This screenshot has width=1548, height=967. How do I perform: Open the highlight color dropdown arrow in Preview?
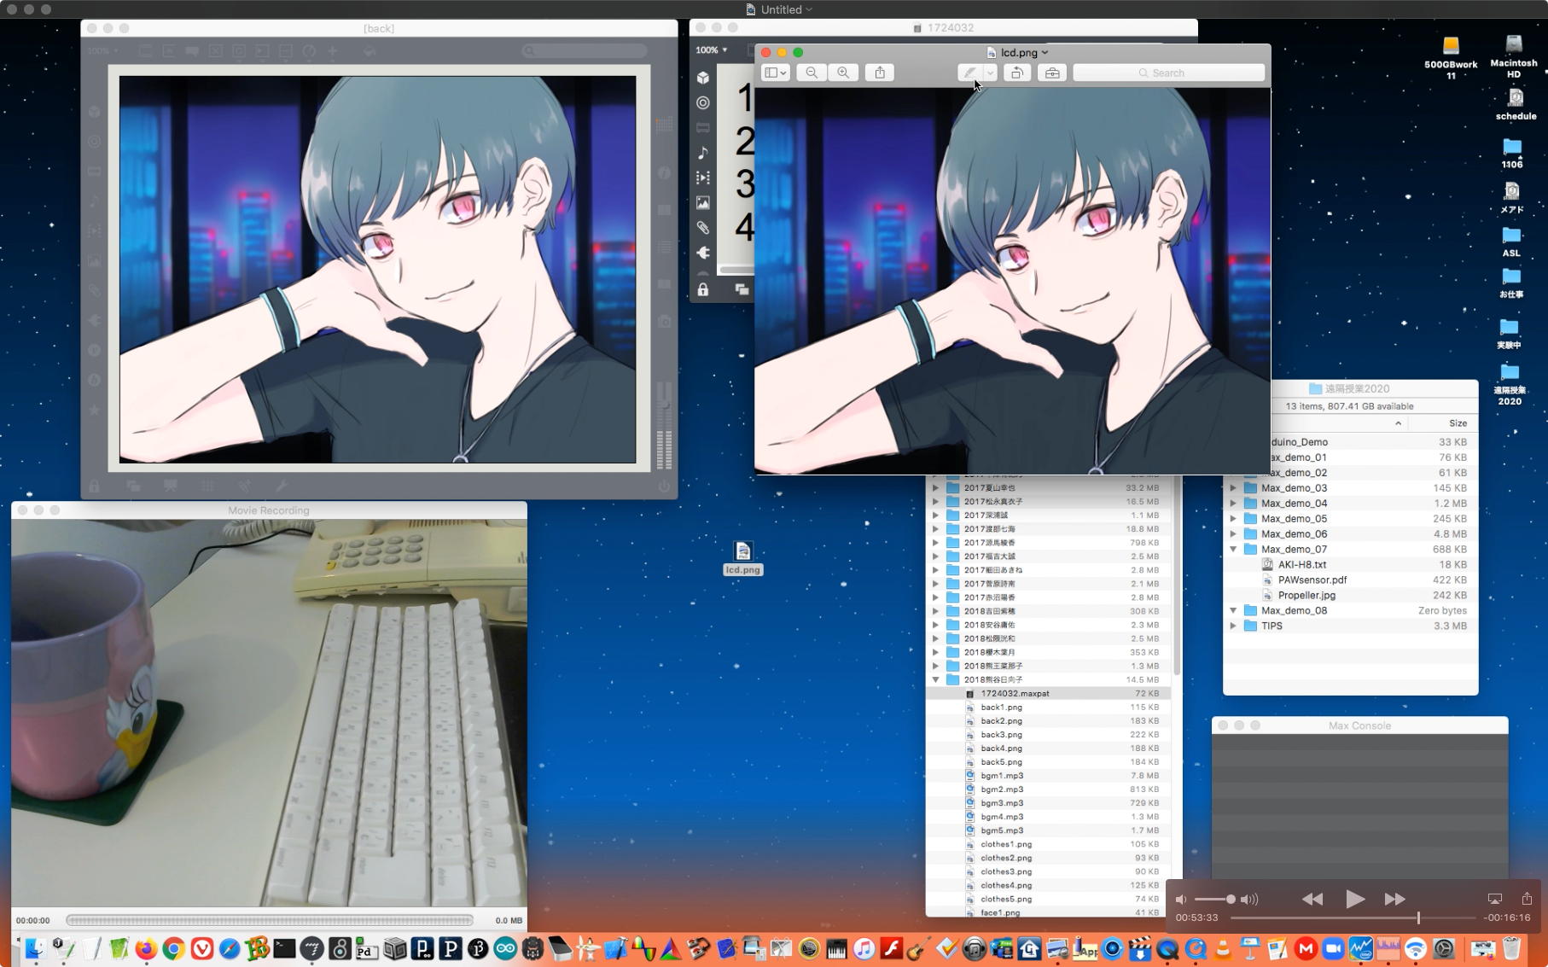pyautogui.click(x=990, y=73)
